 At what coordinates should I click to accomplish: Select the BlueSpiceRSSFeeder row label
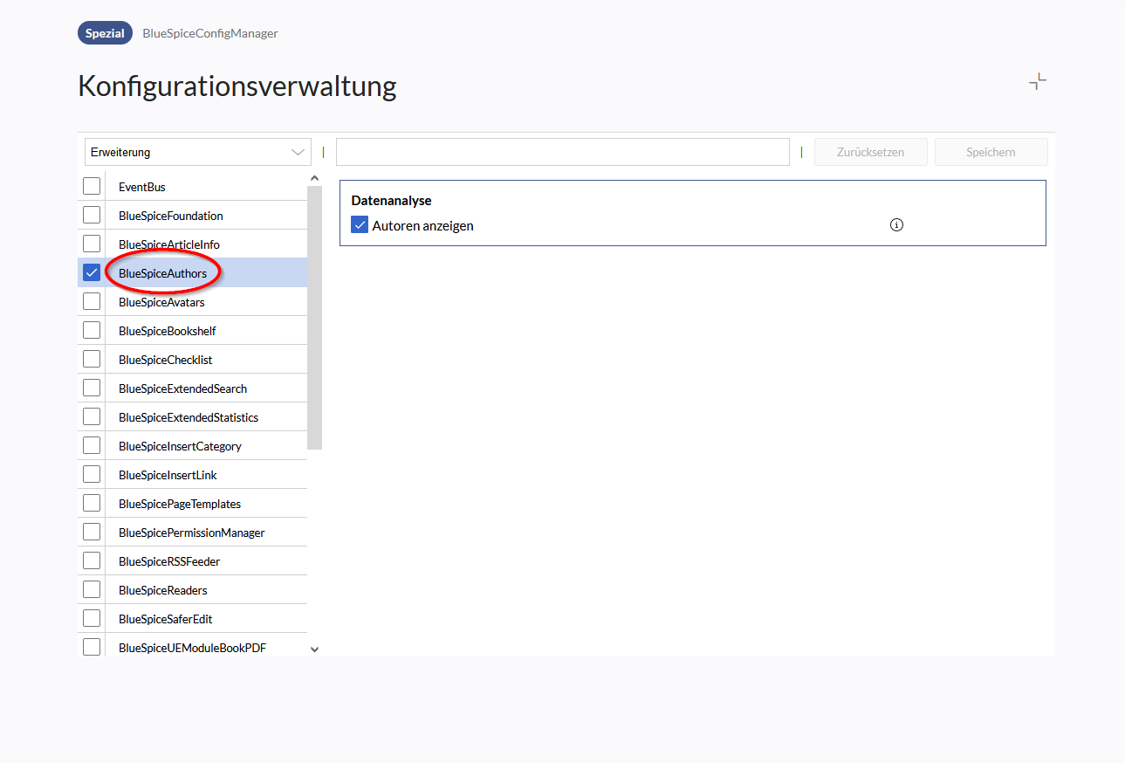169,561
